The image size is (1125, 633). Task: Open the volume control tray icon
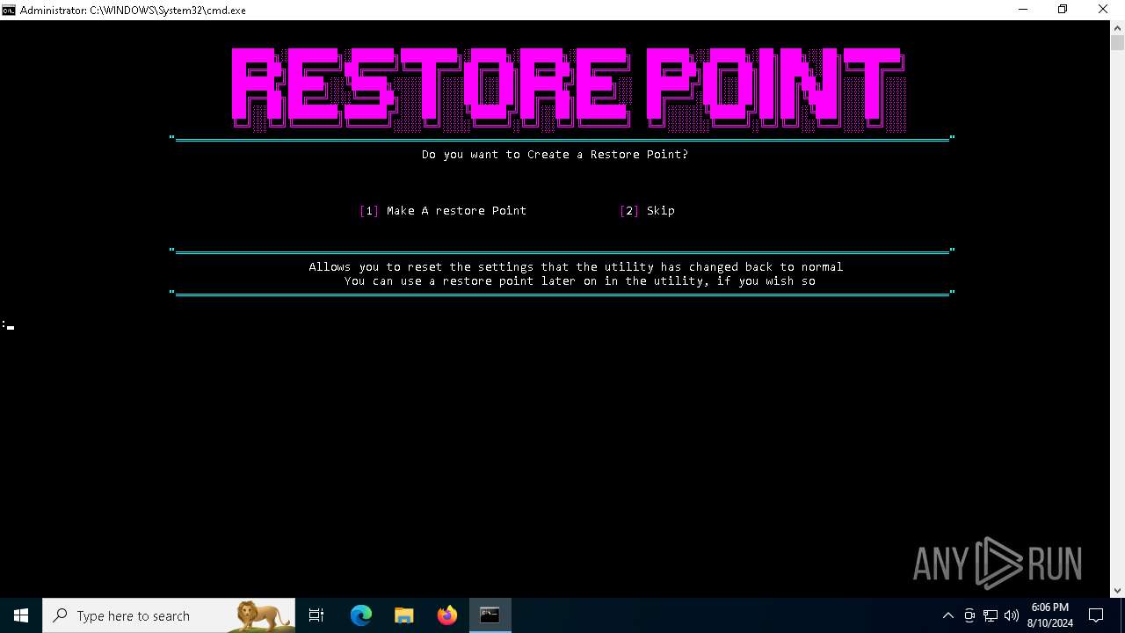pyautogui.click(x=1012, y=615)
